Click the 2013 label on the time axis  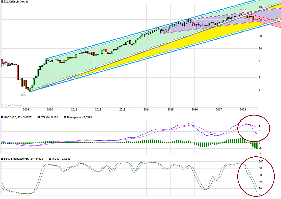coord(122,109)
